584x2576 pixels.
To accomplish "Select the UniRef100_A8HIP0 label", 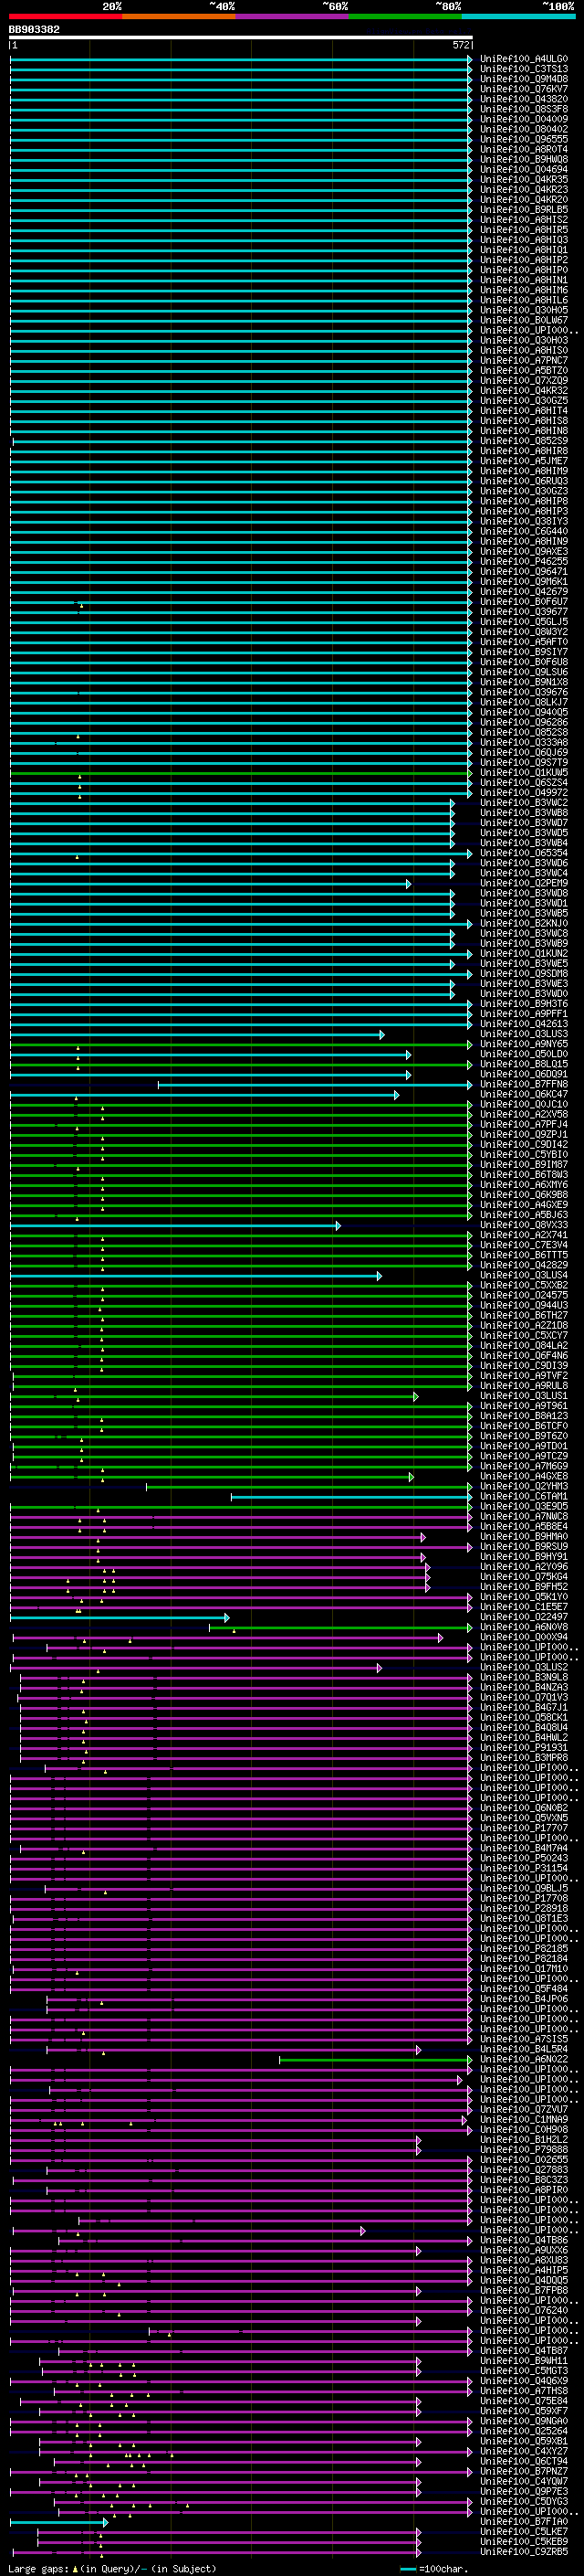I will coord(523,270).
